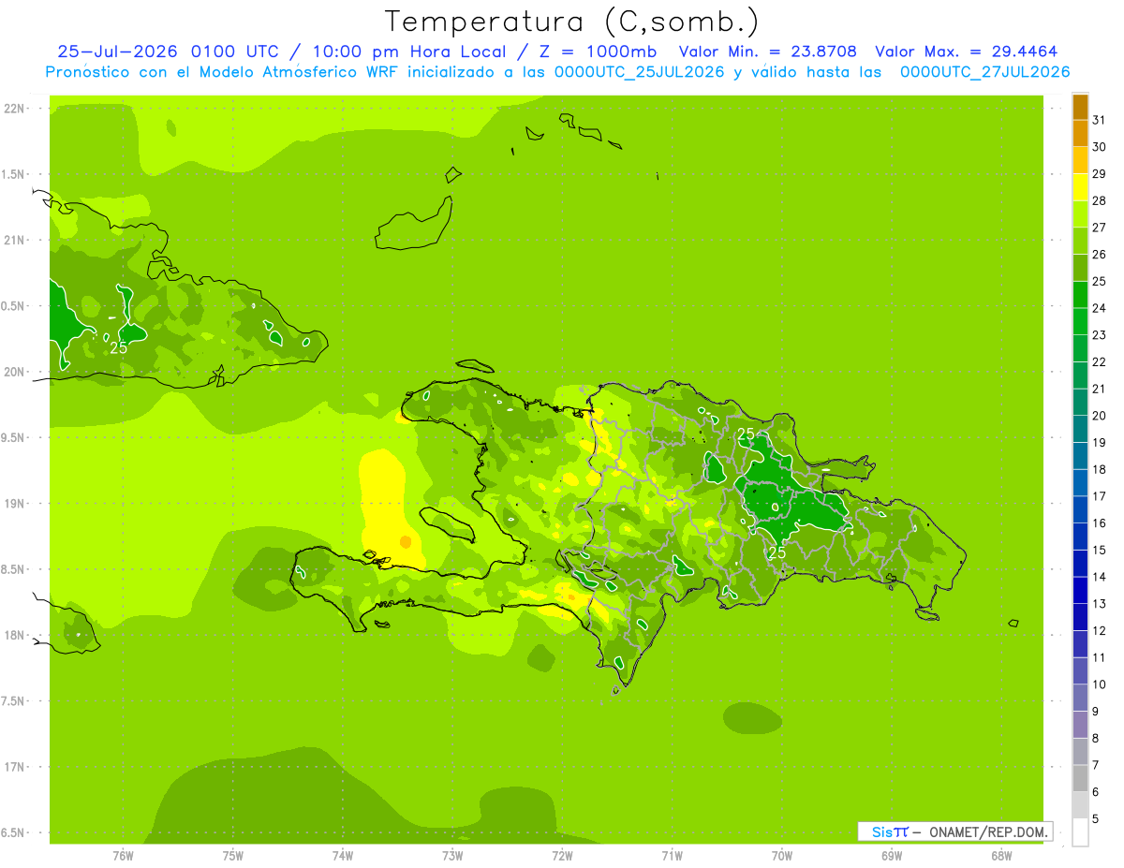1124x868 pixels.
Task: Click the blue swatch between 16 and 17
Action: pyautogui.click(x=1080, y=510)
